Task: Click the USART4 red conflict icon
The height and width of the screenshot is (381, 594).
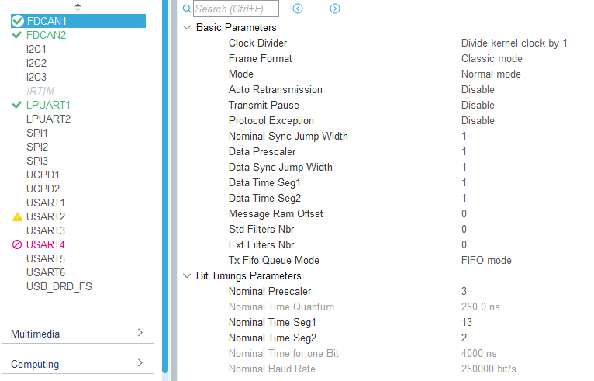Action: click(x=17, y=244)
